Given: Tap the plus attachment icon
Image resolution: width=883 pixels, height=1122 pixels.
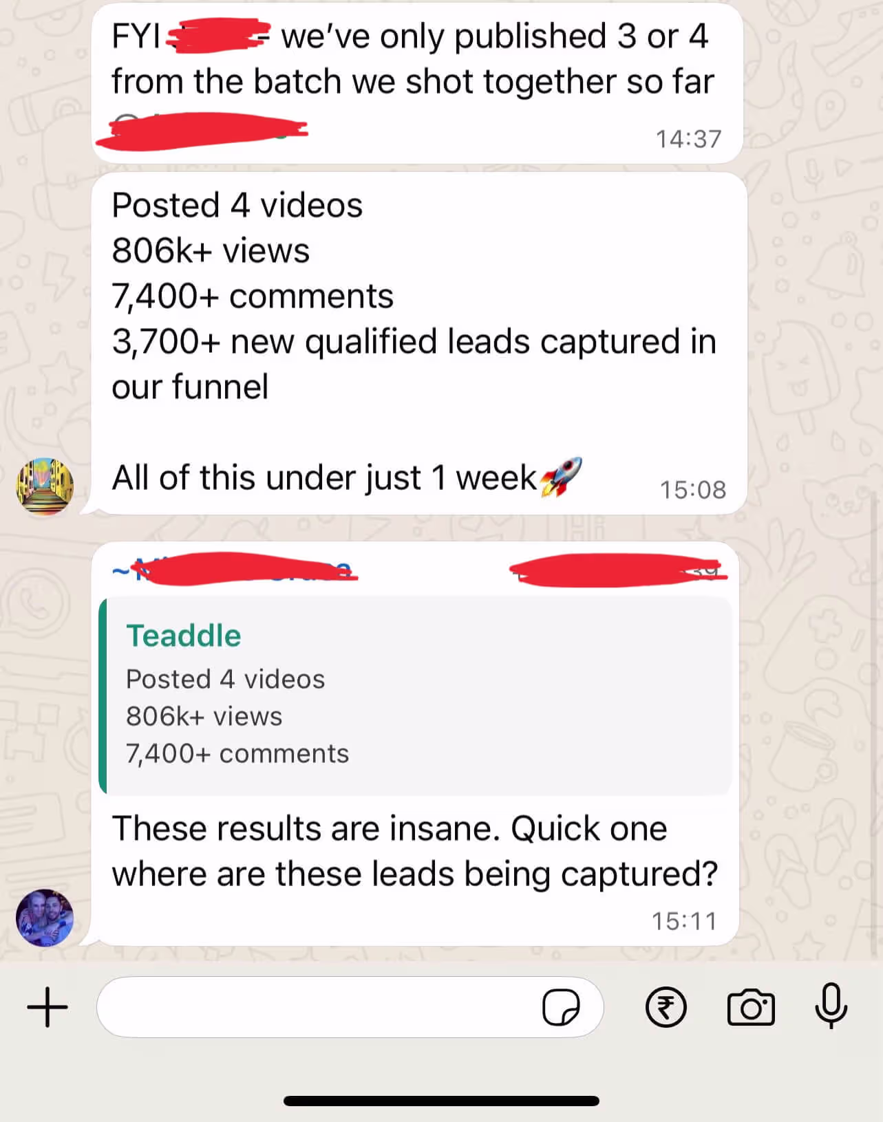Looking at the screenshot, I should (47, 1007).
